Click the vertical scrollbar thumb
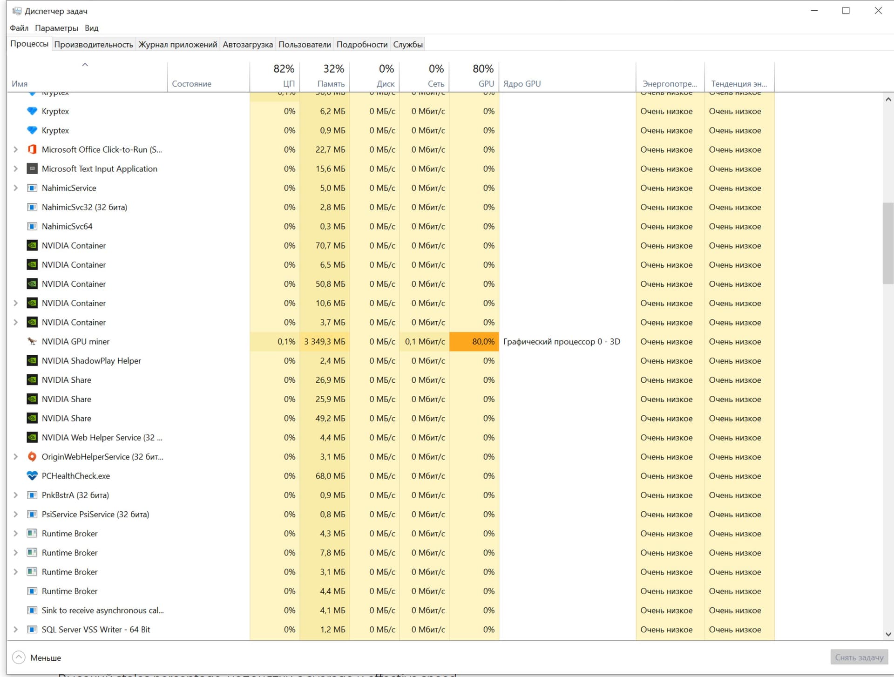The height and width of the screenshot is (677, 894). [x=888, y=243]
